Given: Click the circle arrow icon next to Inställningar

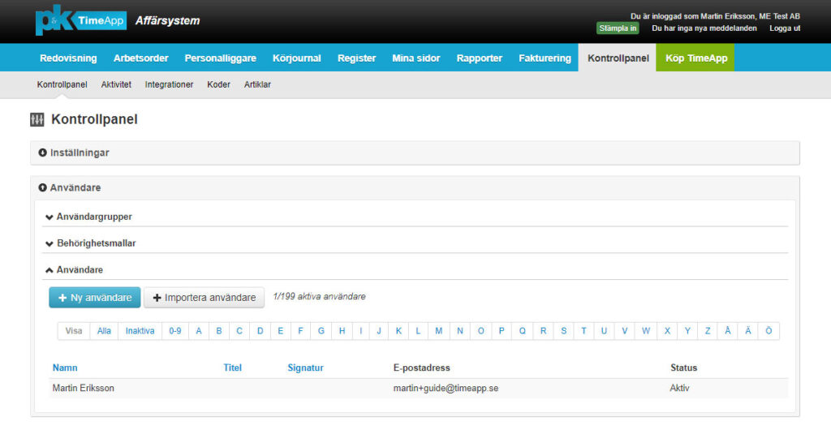Looking at the screenshot, I should (42, 153).
